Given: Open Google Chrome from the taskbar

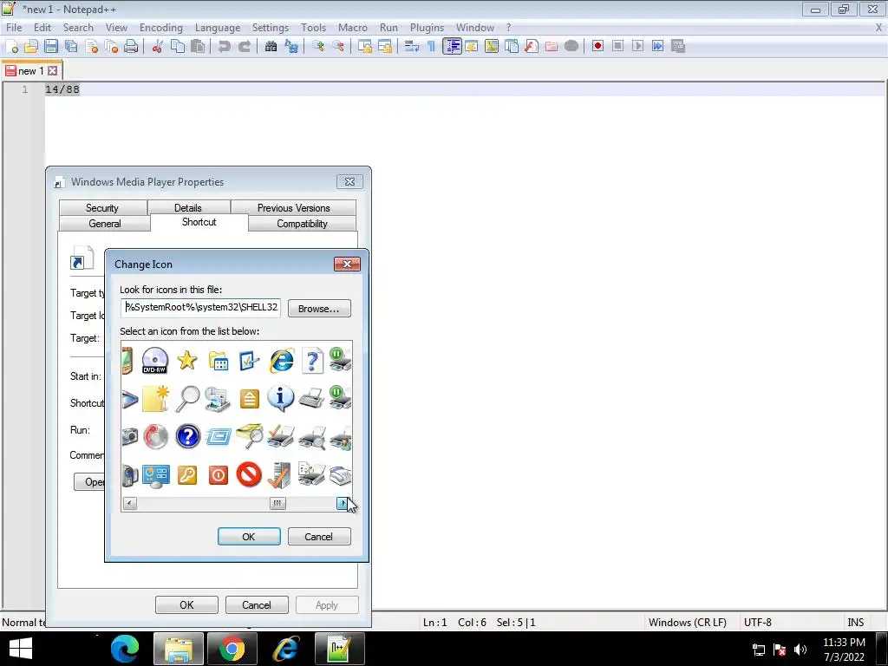Looking at the screenshot, I should (x=232, y=649).
